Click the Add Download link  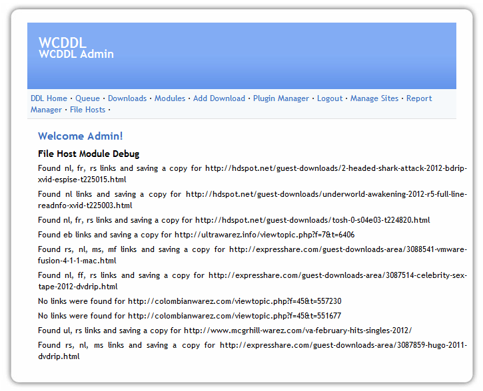[219, 98]
